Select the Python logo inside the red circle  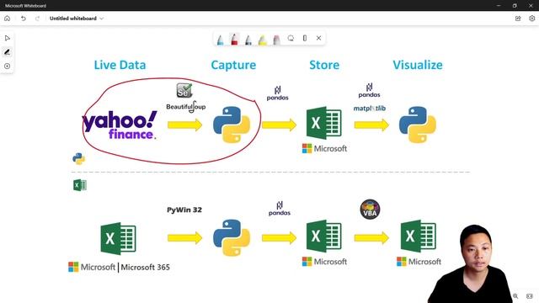(x=232, y=125)
